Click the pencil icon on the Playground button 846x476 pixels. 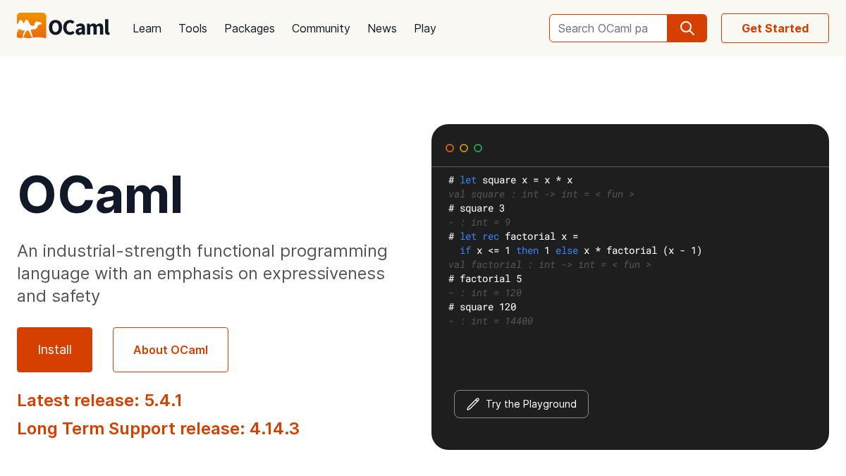coord(473,404)
